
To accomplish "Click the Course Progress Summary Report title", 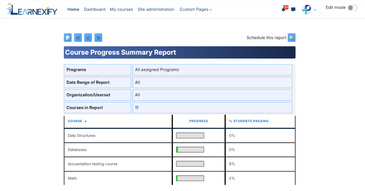I will (120, 52).
